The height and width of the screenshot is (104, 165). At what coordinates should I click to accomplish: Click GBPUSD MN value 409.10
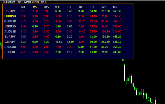117,21
